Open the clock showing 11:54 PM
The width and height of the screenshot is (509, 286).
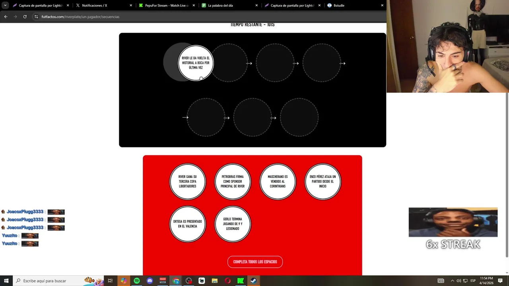tap(486, 281)
